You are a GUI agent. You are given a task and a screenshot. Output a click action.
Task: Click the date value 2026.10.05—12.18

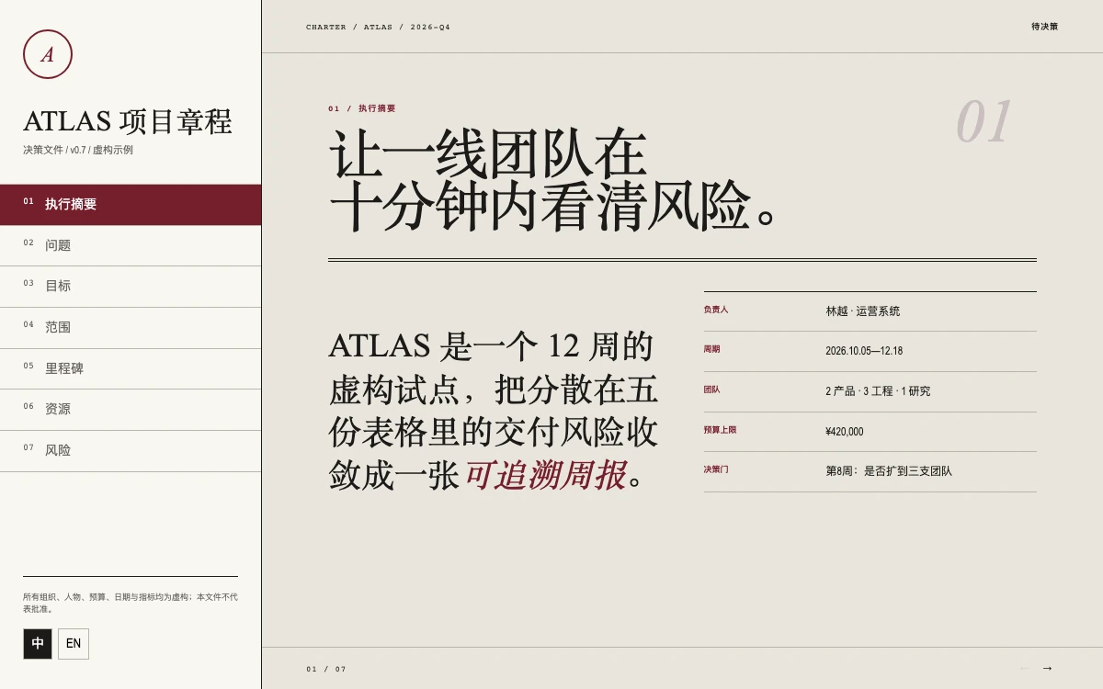click(x=864, y=351)
